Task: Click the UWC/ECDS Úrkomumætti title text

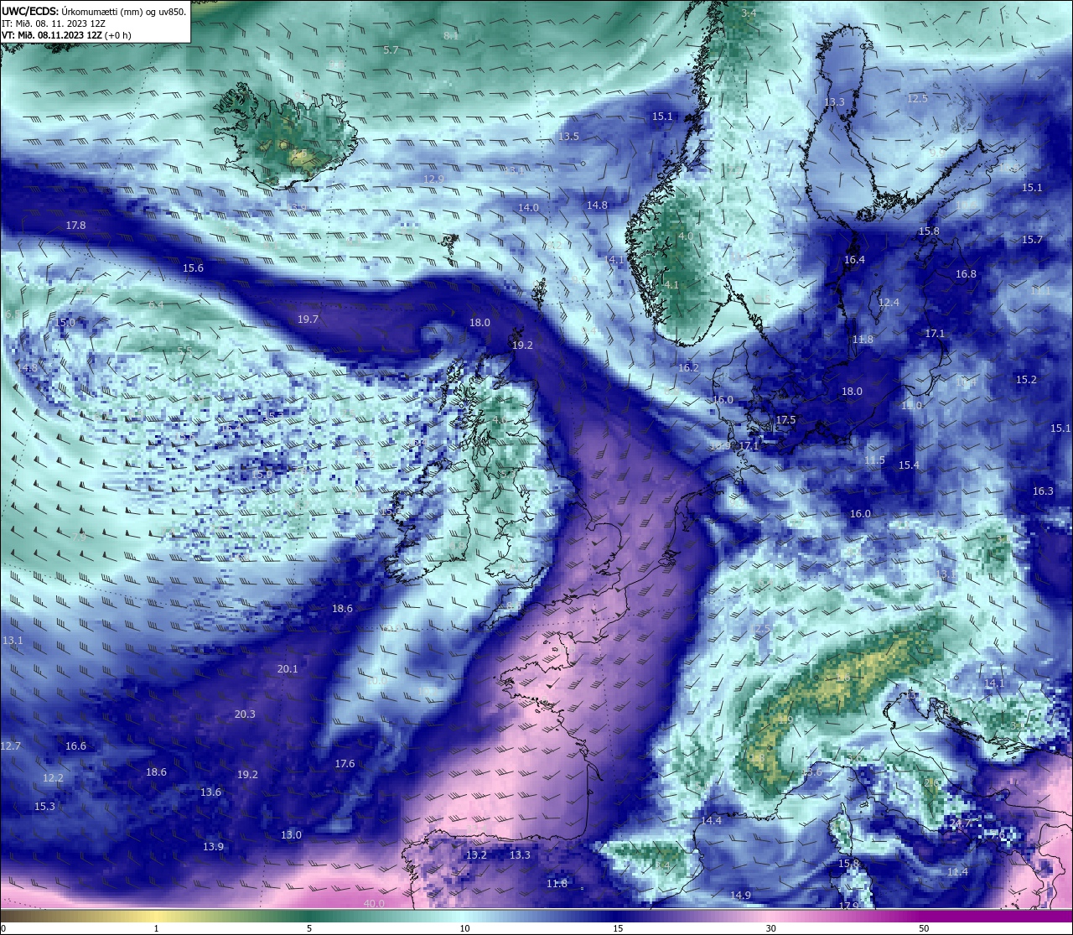Action: [x=94, y=11]
